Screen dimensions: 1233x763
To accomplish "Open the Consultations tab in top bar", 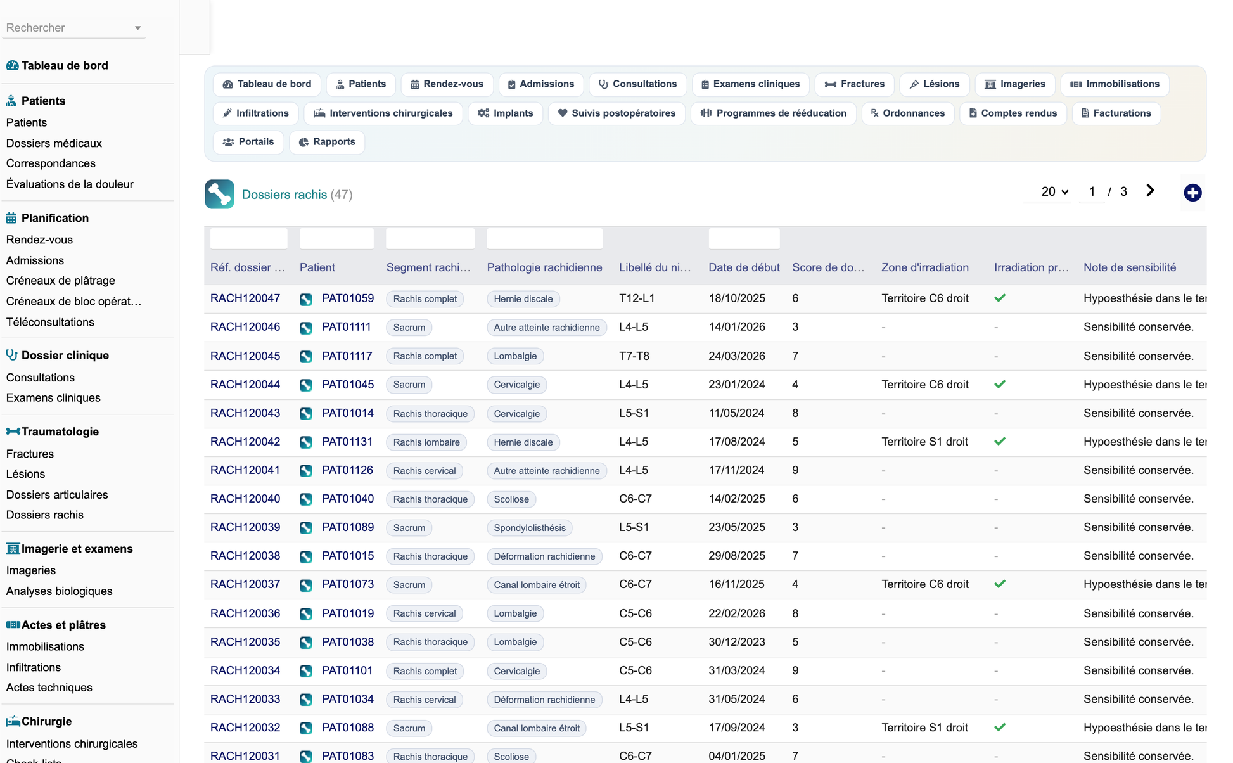I will (637, 84).
